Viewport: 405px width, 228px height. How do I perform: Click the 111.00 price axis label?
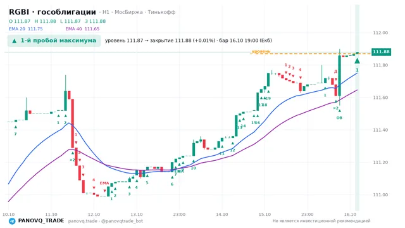[x=380, y=195]
